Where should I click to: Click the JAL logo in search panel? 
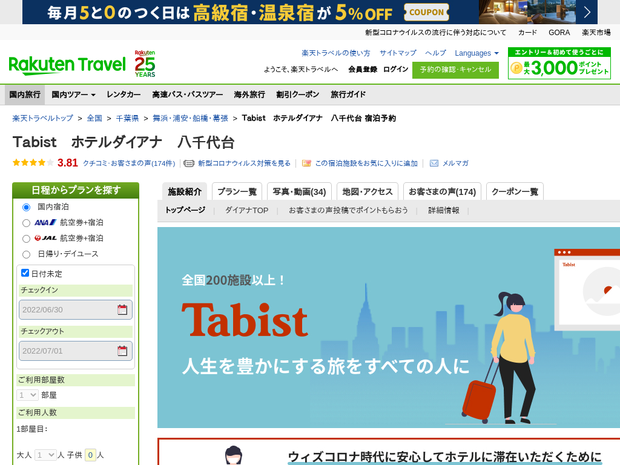(45, 238)
